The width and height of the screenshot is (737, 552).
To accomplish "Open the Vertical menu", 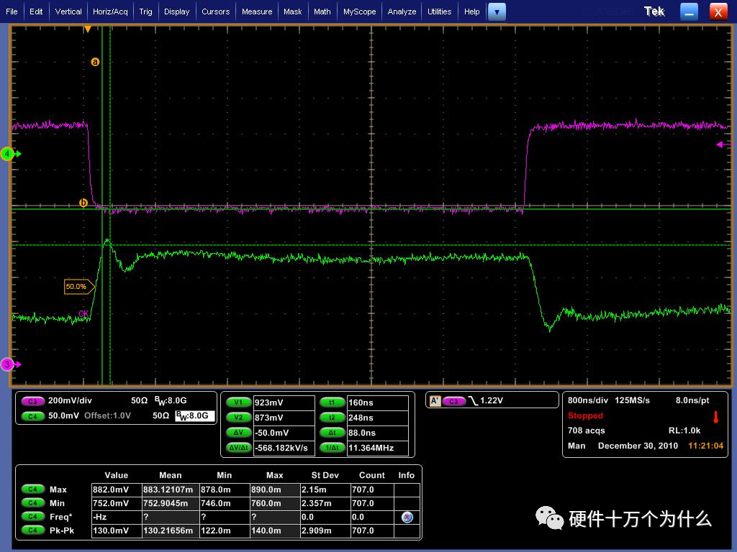I will [68, 11].
